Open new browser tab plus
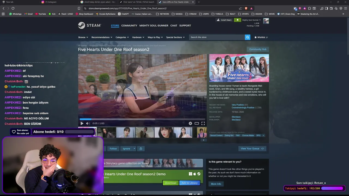The width and height of the screenshot is (349, 196). [x=199, y=2]
